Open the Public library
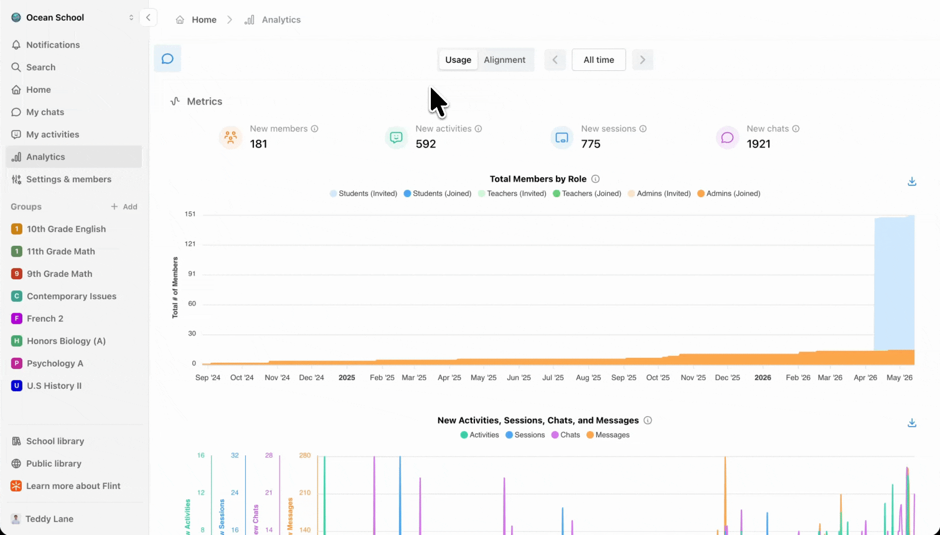Viewport: 940px width, 535px height. tap(74, 464)
